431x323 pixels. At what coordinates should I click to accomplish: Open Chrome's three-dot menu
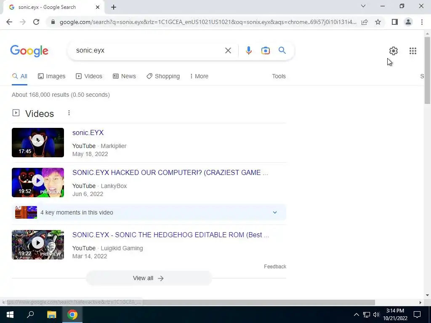(422, 22)
